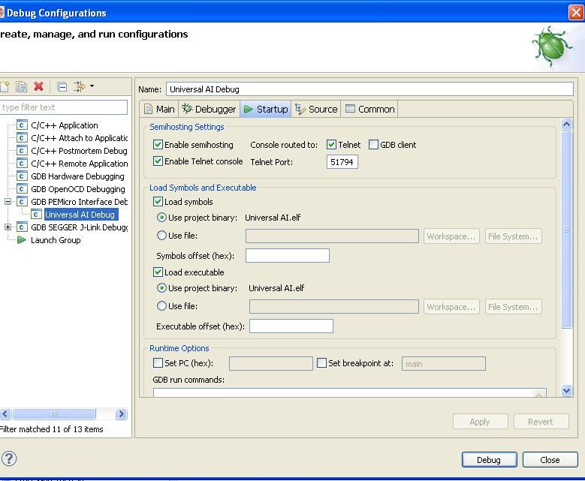Switch to the Main tab
585x481 pixels.
[x=159, y=109]
